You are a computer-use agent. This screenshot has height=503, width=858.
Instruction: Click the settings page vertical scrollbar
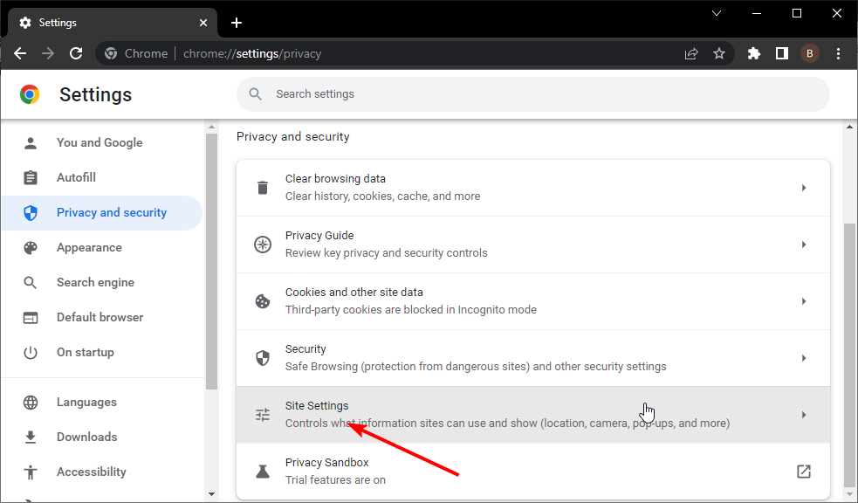click(849, 349)
